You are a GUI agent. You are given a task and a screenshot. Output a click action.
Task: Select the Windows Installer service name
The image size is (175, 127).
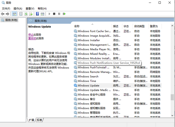tap(89, 40)
